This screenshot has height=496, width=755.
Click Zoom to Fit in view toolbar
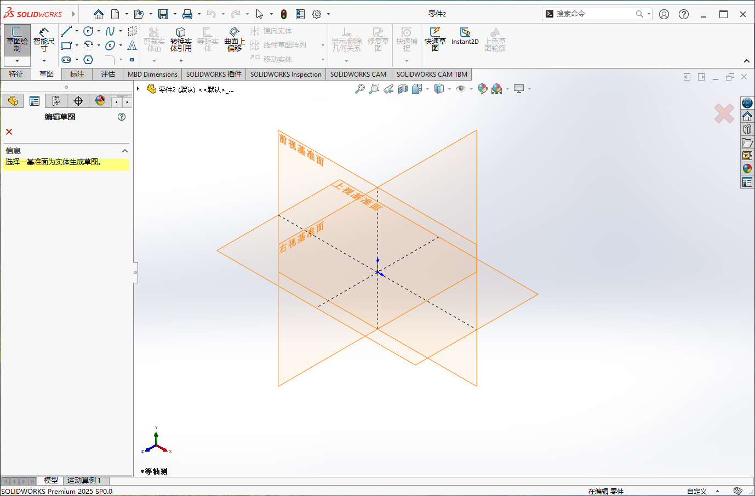[359, 89]
